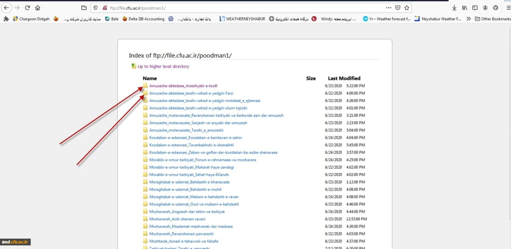Save page to Pocket
511x249 pixels.
(398, 8)
